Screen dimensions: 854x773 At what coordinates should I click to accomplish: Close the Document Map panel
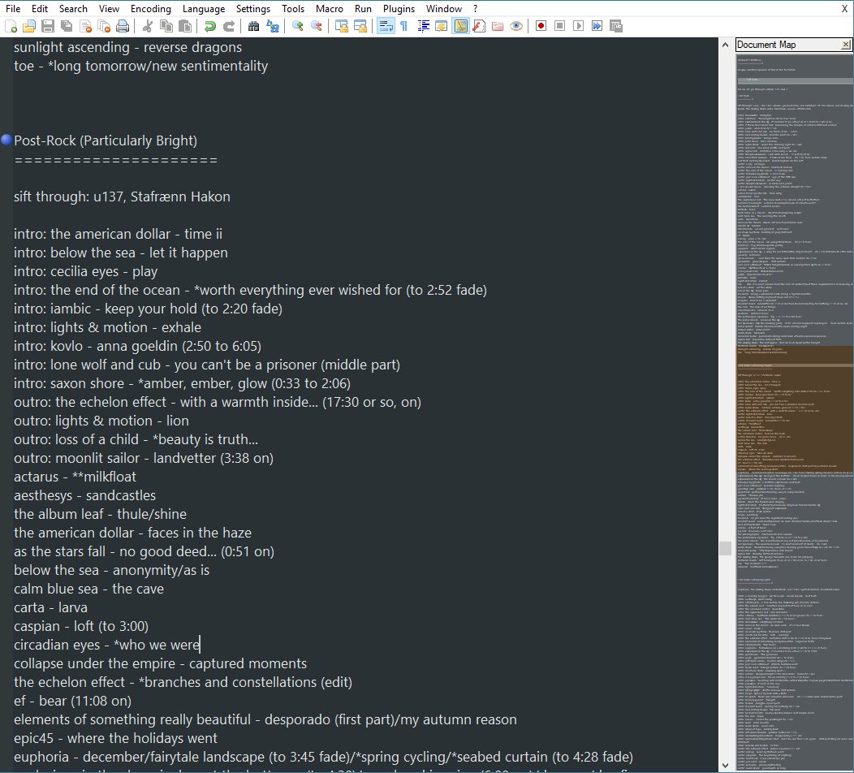[845, 45]
